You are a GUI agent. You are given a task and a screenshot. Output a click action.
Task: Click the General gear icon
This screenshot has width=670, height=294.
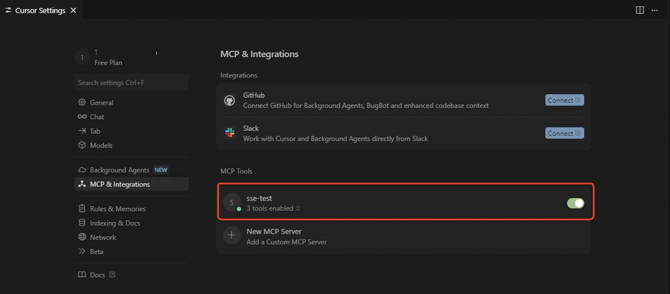(82, 102)
